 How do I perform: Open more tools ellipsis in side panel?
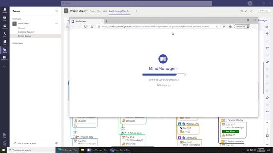pyautogui.click(x=267, y=112)
